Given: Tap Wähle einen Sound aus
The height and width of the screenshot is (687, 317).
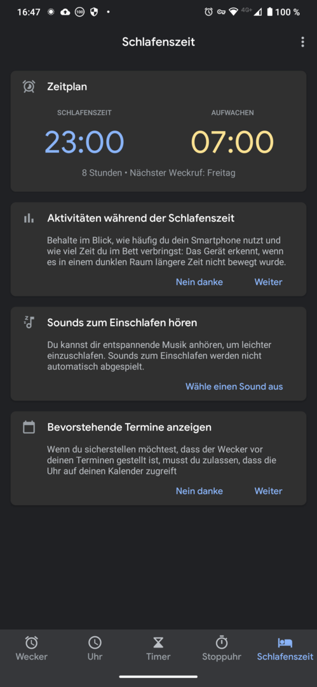Looking at the screenshot, I should [234, 387].
